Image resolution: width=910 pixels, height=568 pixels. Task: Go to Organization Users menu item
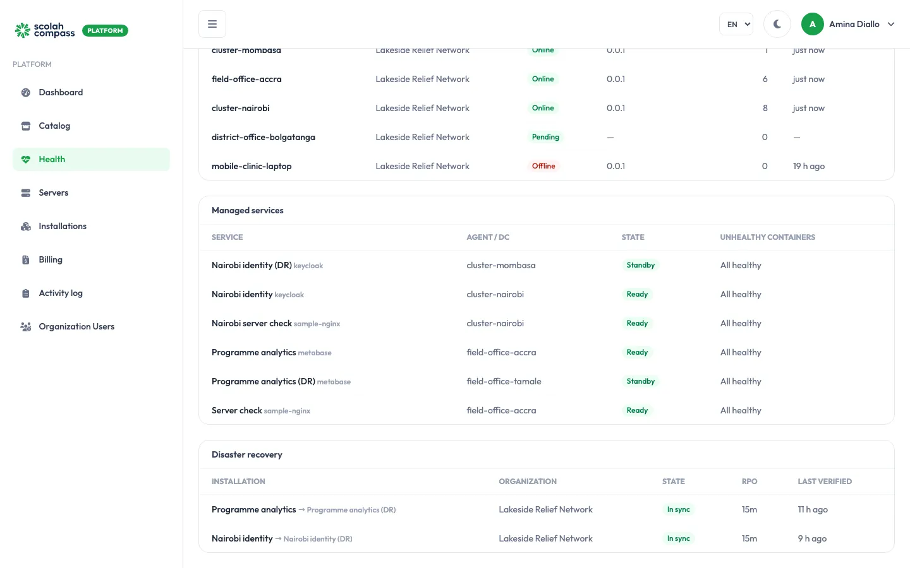pyautogui.click(x=91, y=327)
